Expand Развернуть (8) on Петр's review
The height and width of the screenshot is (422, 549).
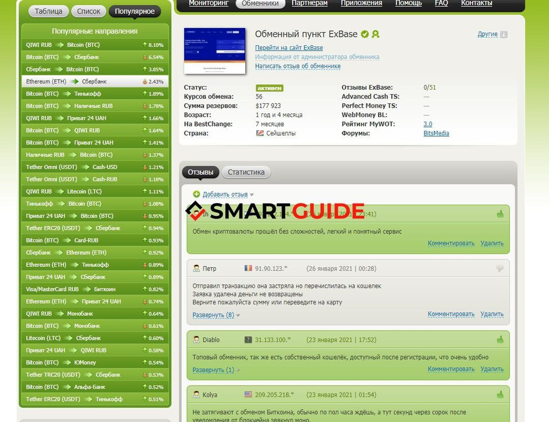coord(213,315)
